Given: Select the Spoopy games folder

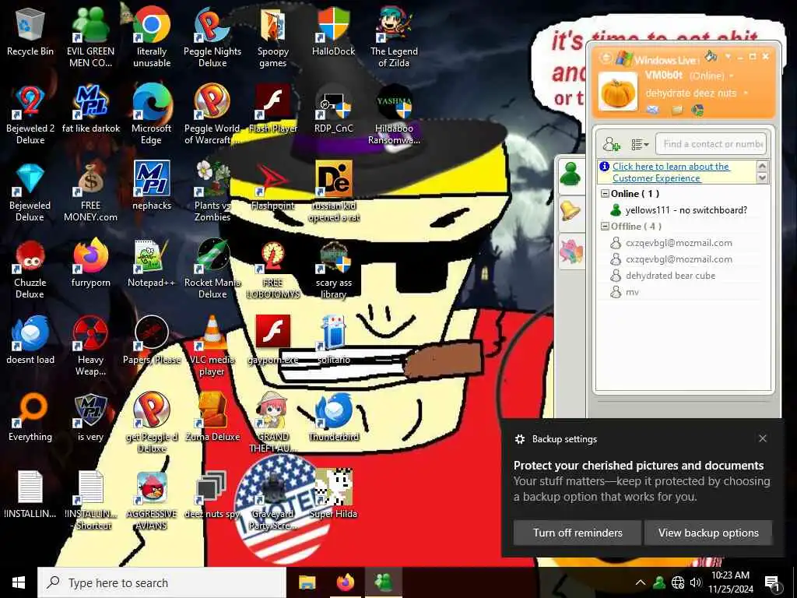Looking at the screenshot, I should point(273,37).
